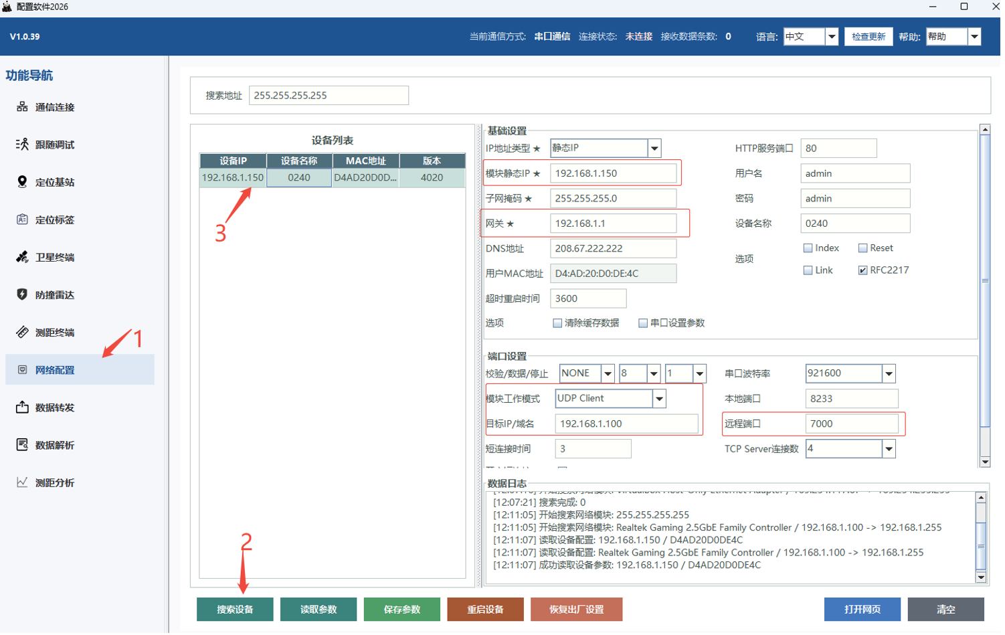This screenshot has height=635, width=1005.
Task: Enable 清除缓存数据 checkbox
Action: click(557, 323)
